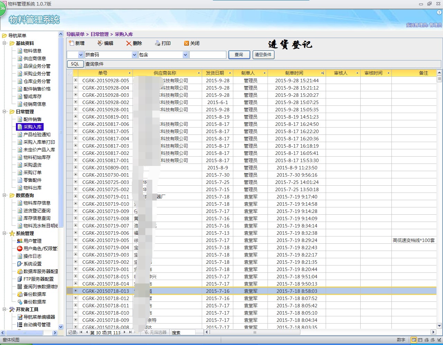The image size is (443, 345).
Task: Open the 拼音码 field combo box
Action: 135,55
